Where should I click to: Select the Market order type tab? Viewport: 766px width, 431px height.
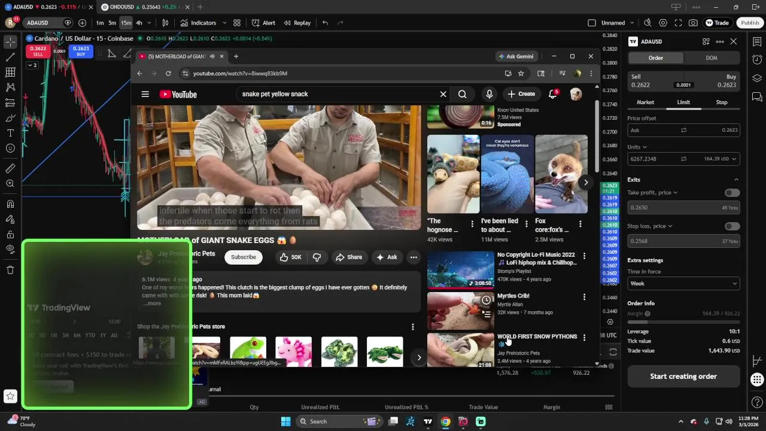(x=645, y=102)
